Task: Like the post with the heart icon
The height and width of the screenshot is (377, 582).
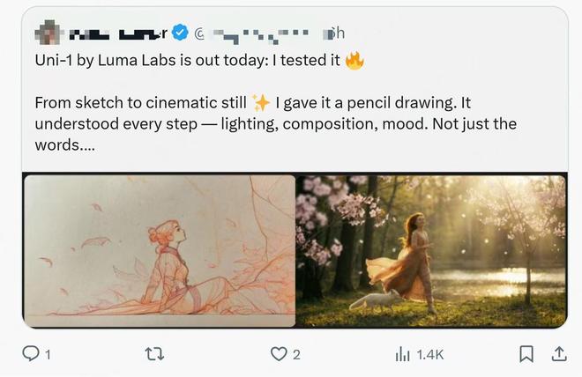Action: click(x=279, y=354)
